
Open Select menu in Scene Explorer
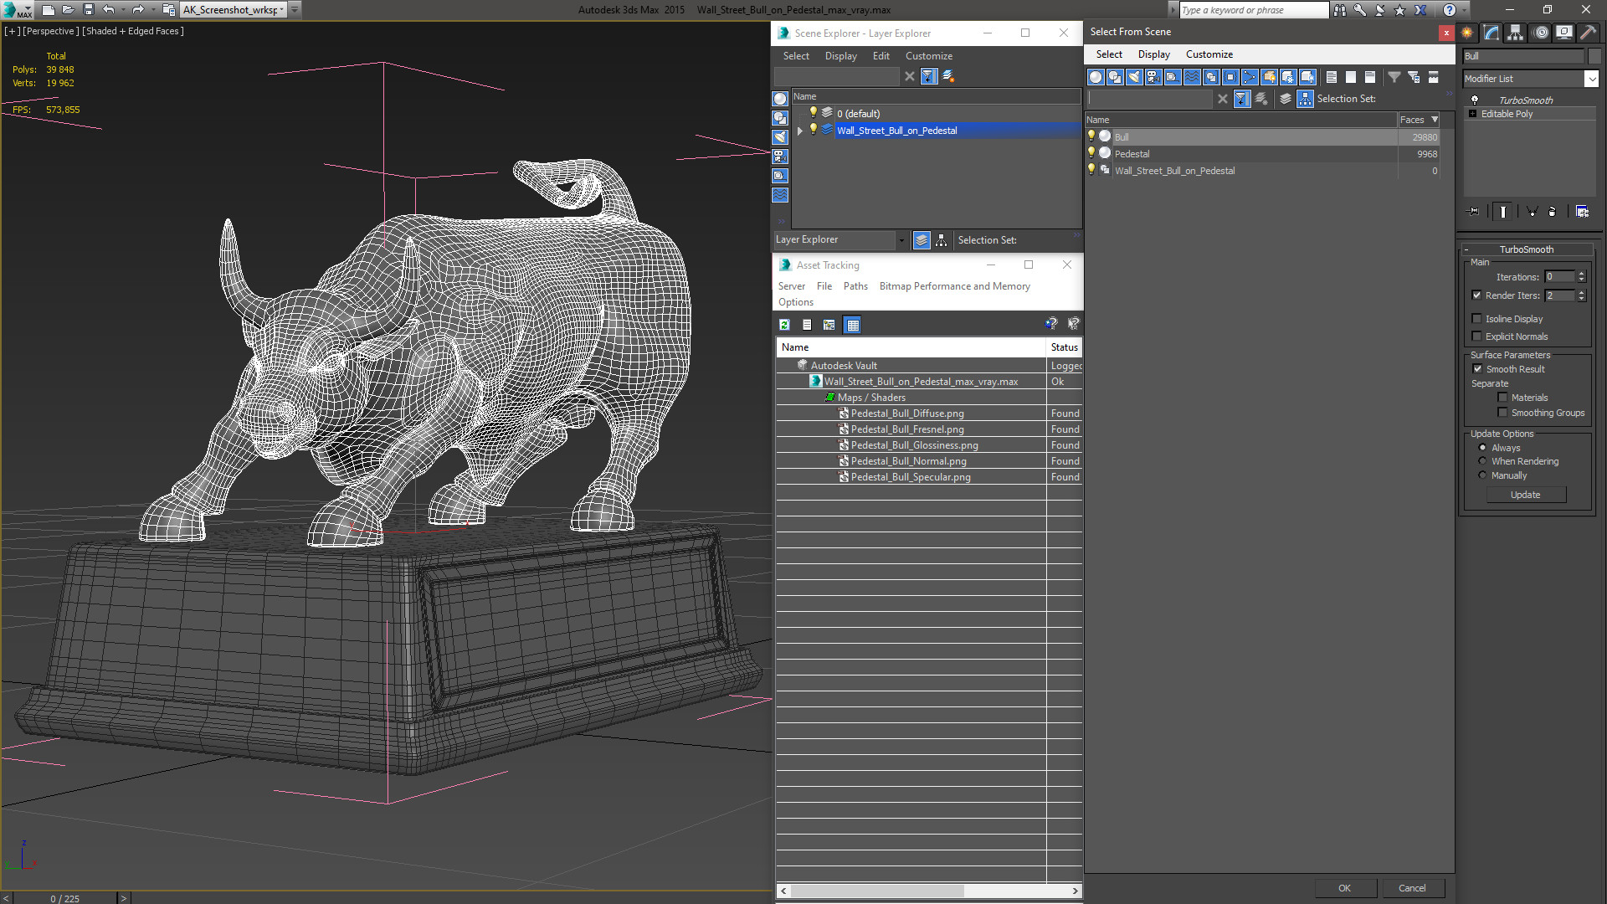[x=796, y=56]
